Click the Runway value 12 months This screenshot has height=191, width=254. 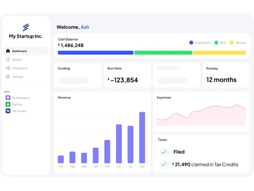(x=221, y=79)
